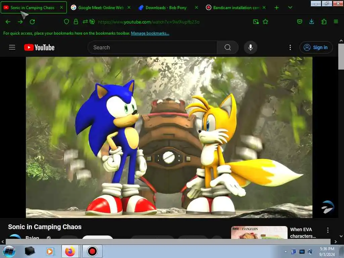344x258 pixels.
Task: Click the When EVA characters video title
Action: point(303,233)
